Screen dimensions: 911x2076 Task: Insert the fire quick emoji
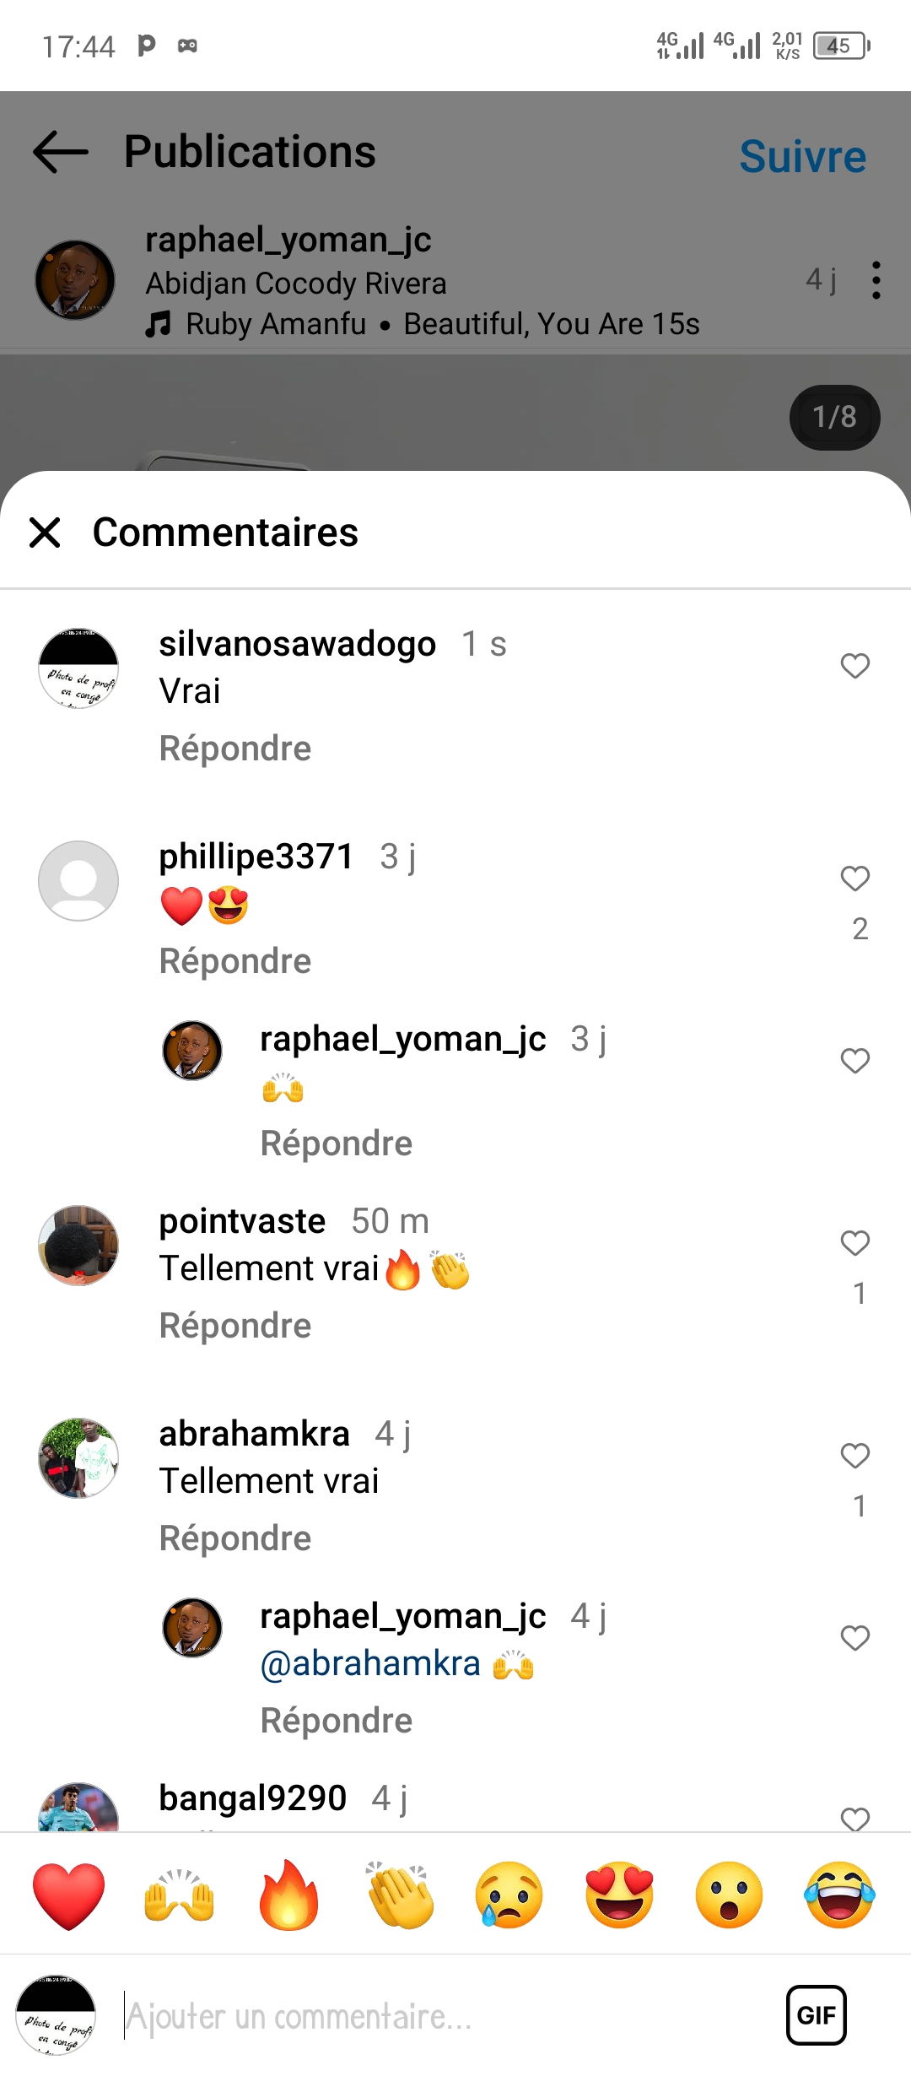coord(288,1895)
